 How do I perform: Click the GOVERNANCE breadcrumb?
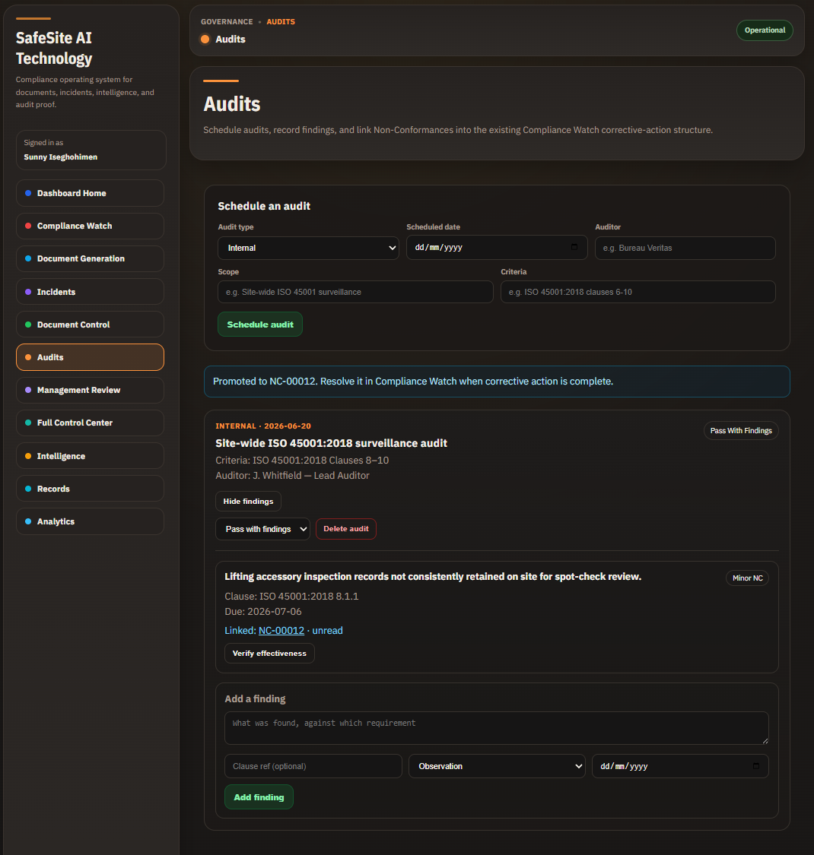pos(227,22)
